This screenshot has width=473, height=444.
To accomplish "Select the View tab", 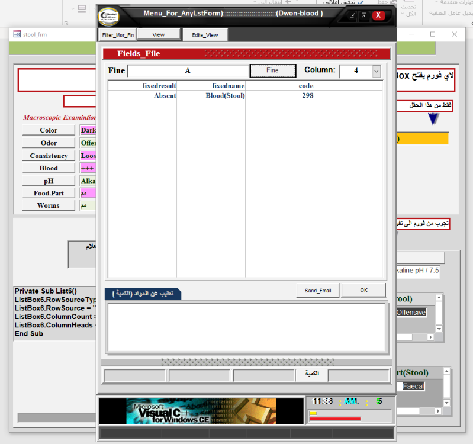I will point(158,35).
